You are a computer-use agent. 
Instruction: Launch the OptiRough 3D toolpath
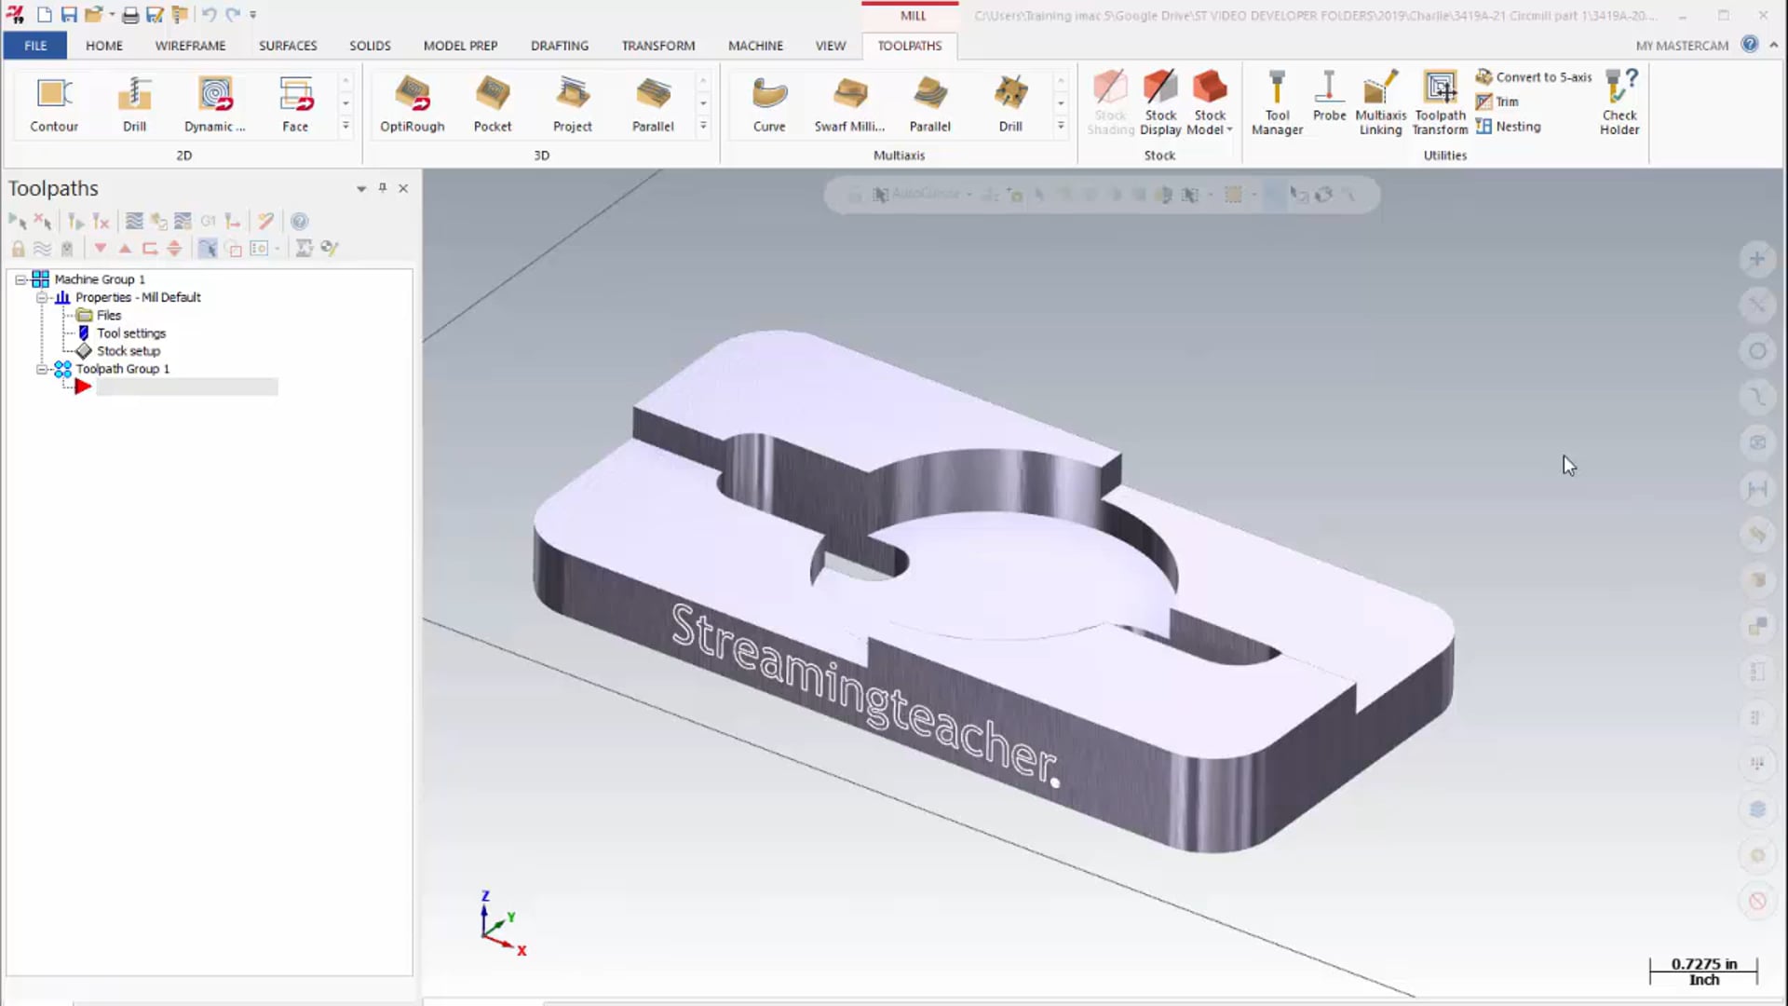412,104
